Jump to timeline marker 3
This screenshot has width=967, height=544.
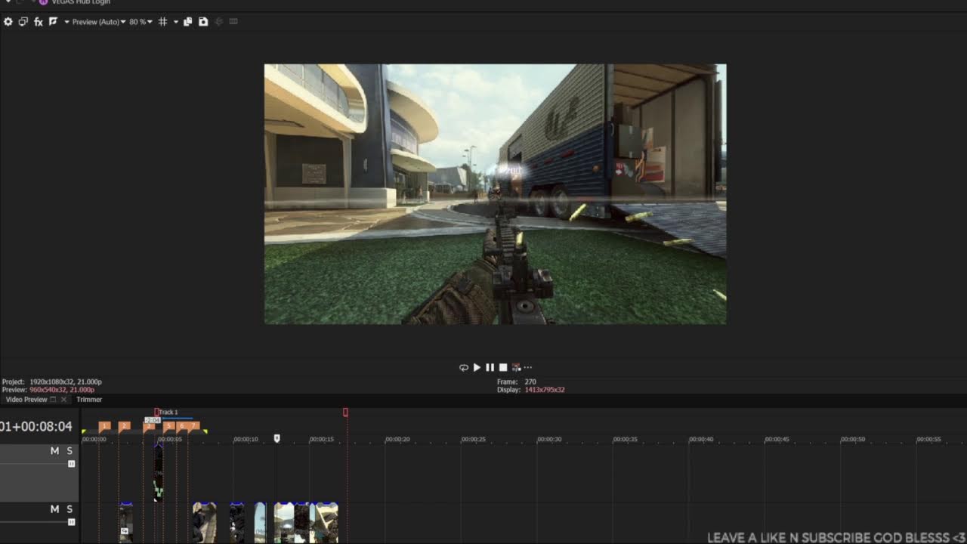(150, 427)
